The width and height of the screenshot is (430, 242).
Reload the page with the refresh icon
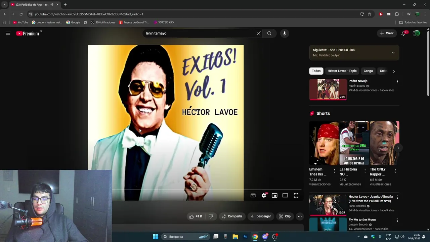point(21,14)
